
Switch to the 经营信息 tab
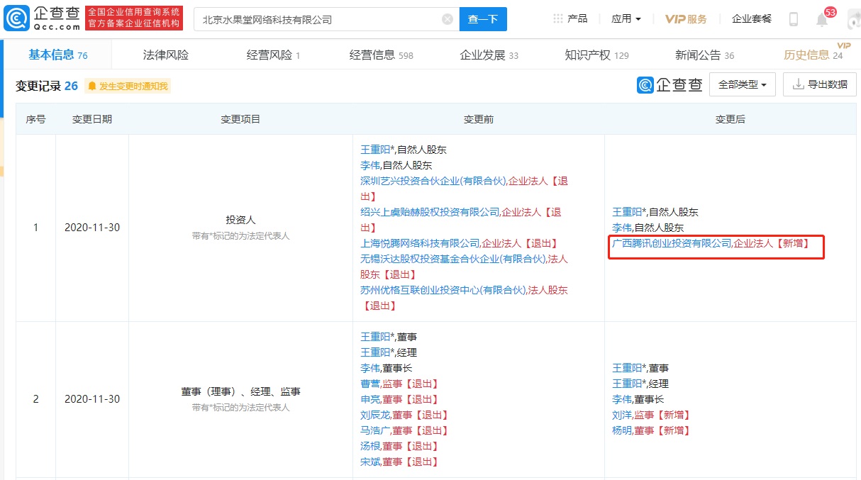point(382,55)
